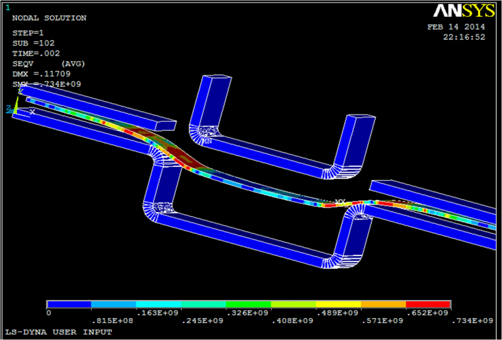The height and width of the screenshot is (340, 502).
Task: Click the FEB 14 2014 date text
Action: pyautogui.click(x=456, y=27)
